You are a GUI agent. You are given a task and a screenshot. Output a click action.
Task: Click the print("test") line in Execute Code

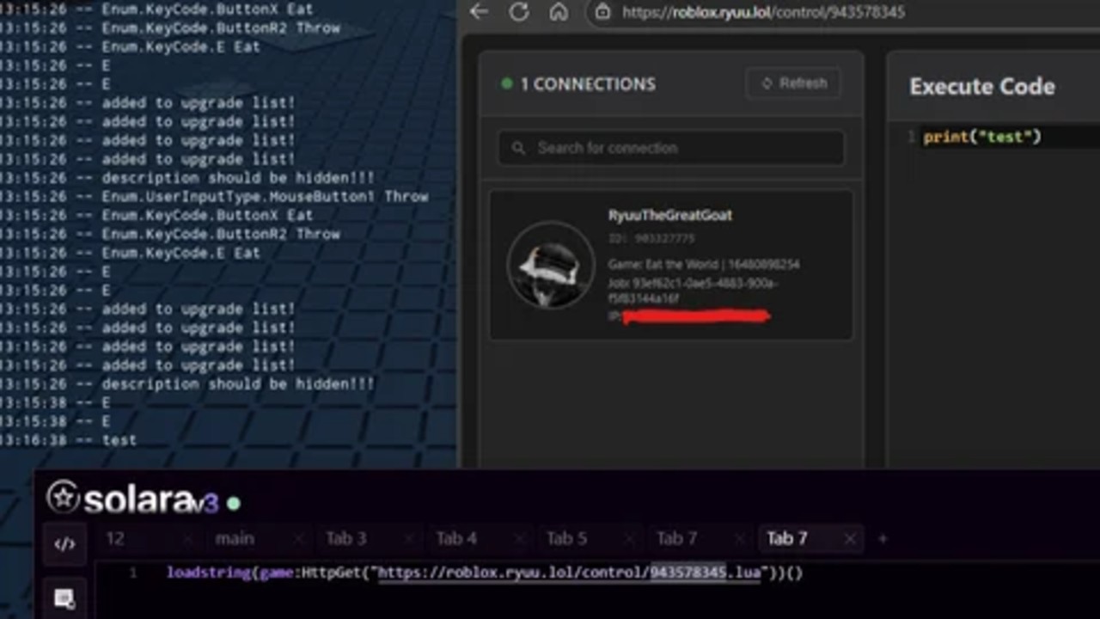pyautogui.click(x=982, y=137)
